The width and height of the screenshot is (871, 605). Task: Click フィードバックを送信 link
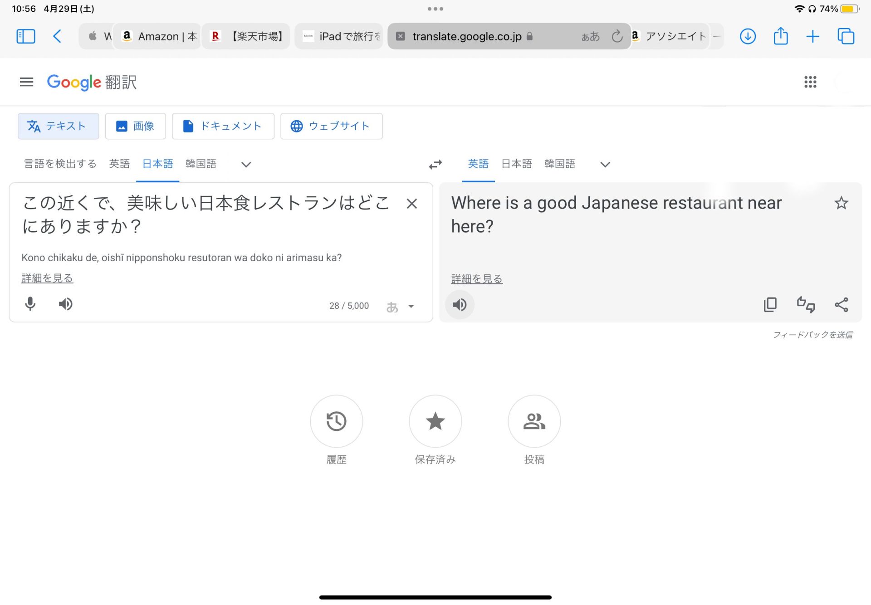coord(812,335)
